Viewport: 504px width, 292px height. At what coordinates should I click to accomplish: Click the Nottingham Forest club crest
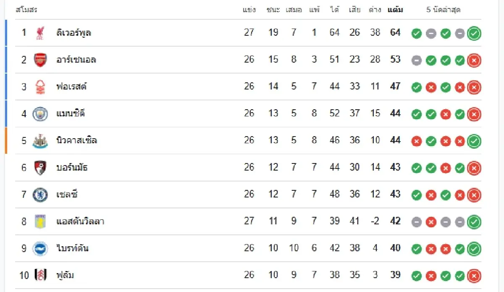40,87
